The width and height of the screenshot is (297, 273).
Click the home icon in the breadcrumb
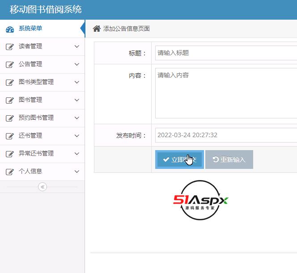click(x=97, y=29)
